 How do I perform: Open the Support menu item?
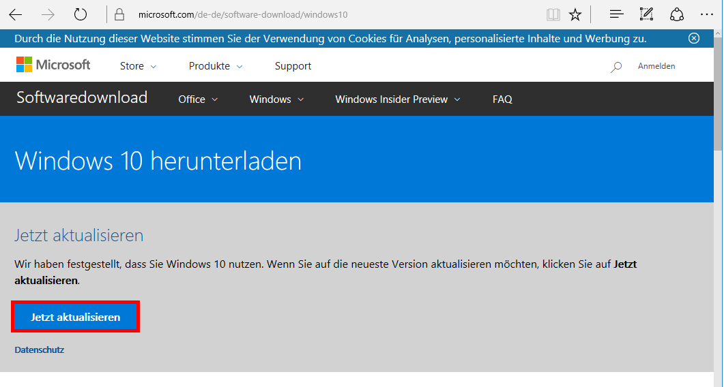pos(293,66)
